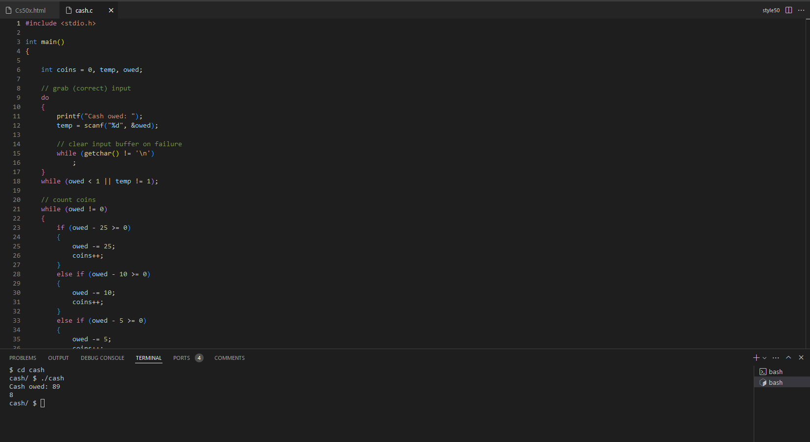Image resolution: width=810 pixels, height=442 pixels.
Task: Switch to the PORTS tab
Action: tap(182, 358)
